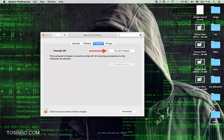
Task: Open the Apple menu
Action: click(4, 2)
